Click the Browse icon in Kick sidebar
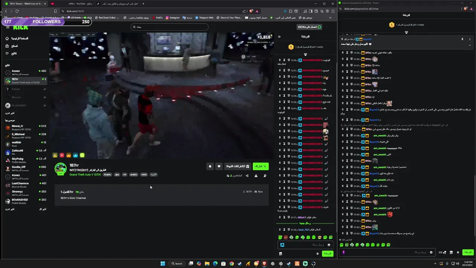 click(x=7, y=46)
